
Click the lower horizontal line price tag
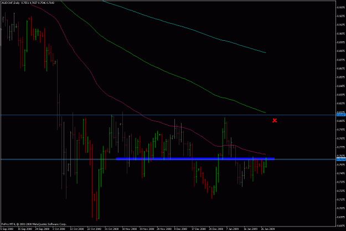click(341, 159)
